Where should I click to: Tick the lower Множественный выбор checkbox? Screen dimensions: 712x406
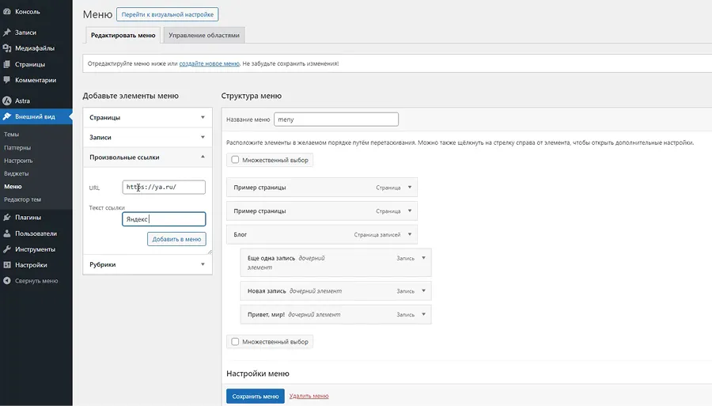(235, 342)
